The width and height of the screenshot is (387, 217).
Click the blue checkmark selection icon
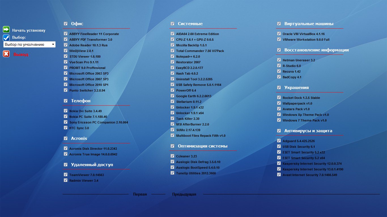click(x=6, y=38)
